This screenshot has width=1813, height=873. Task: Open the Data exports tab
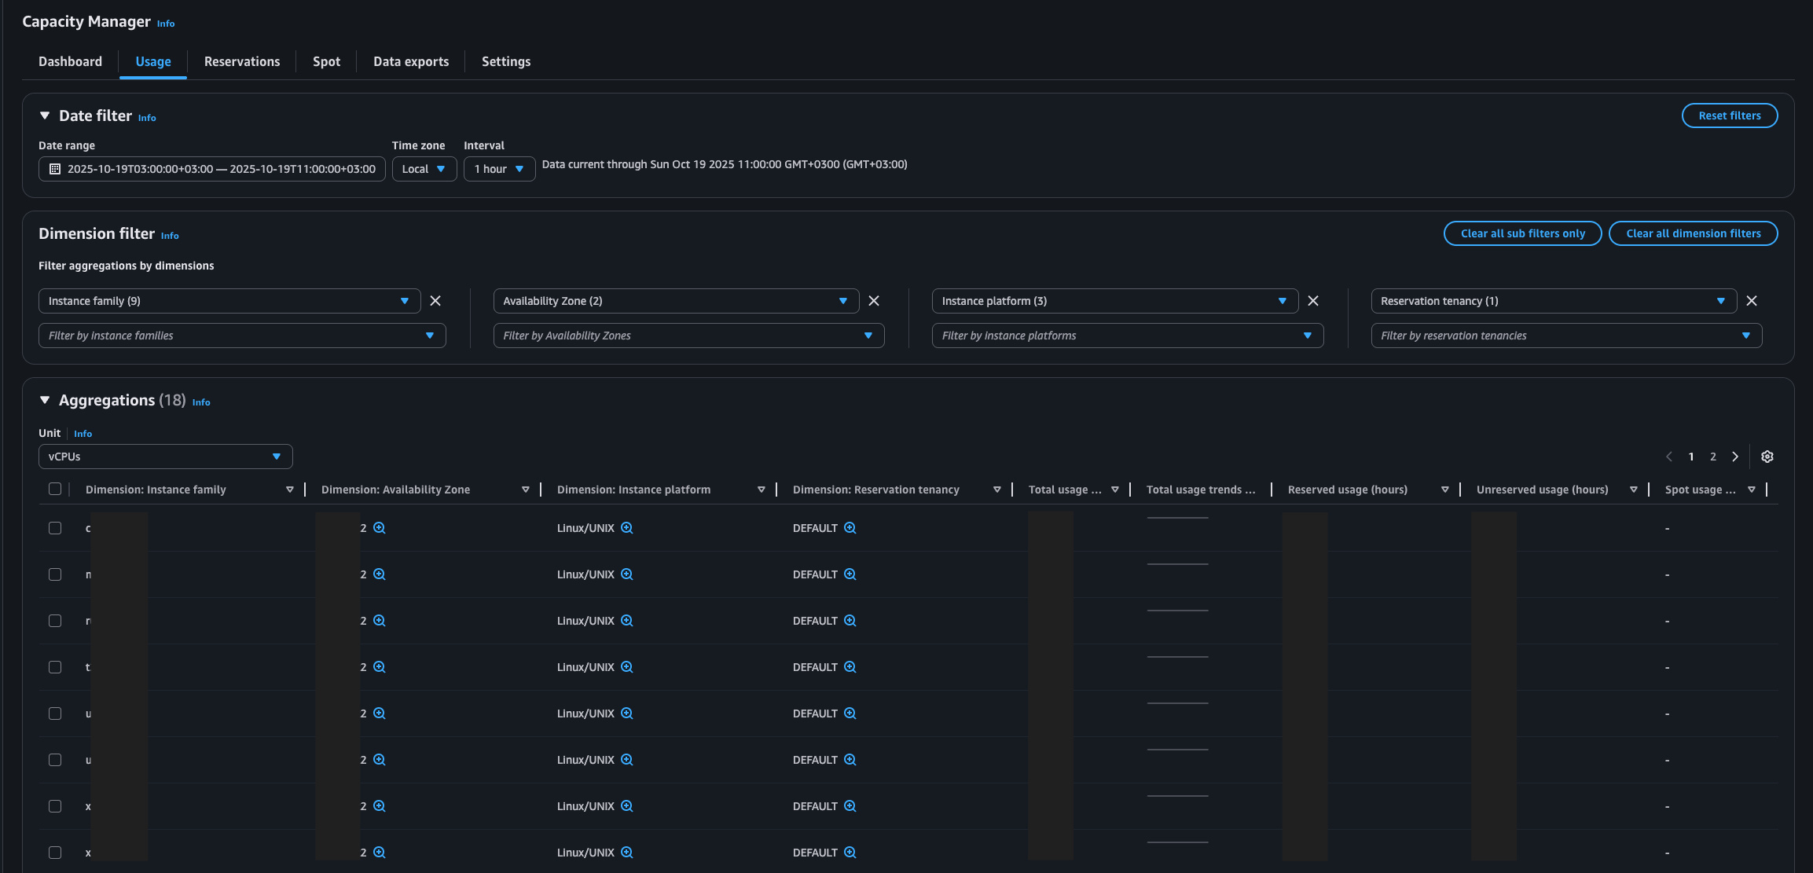(411, 61)
